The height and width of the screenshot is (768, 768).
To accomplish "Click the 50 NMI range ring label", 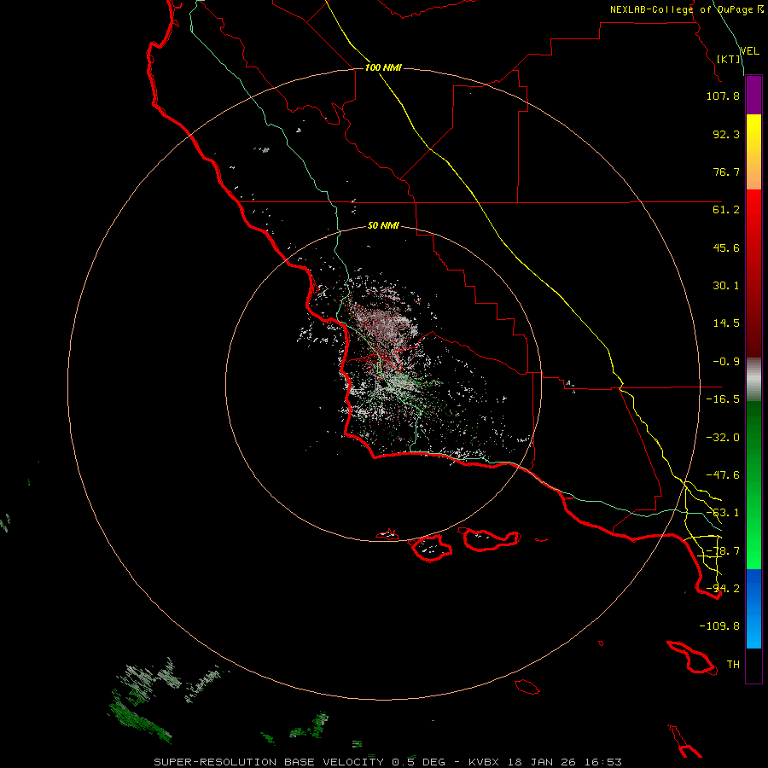I will click(x=383, y=225).
